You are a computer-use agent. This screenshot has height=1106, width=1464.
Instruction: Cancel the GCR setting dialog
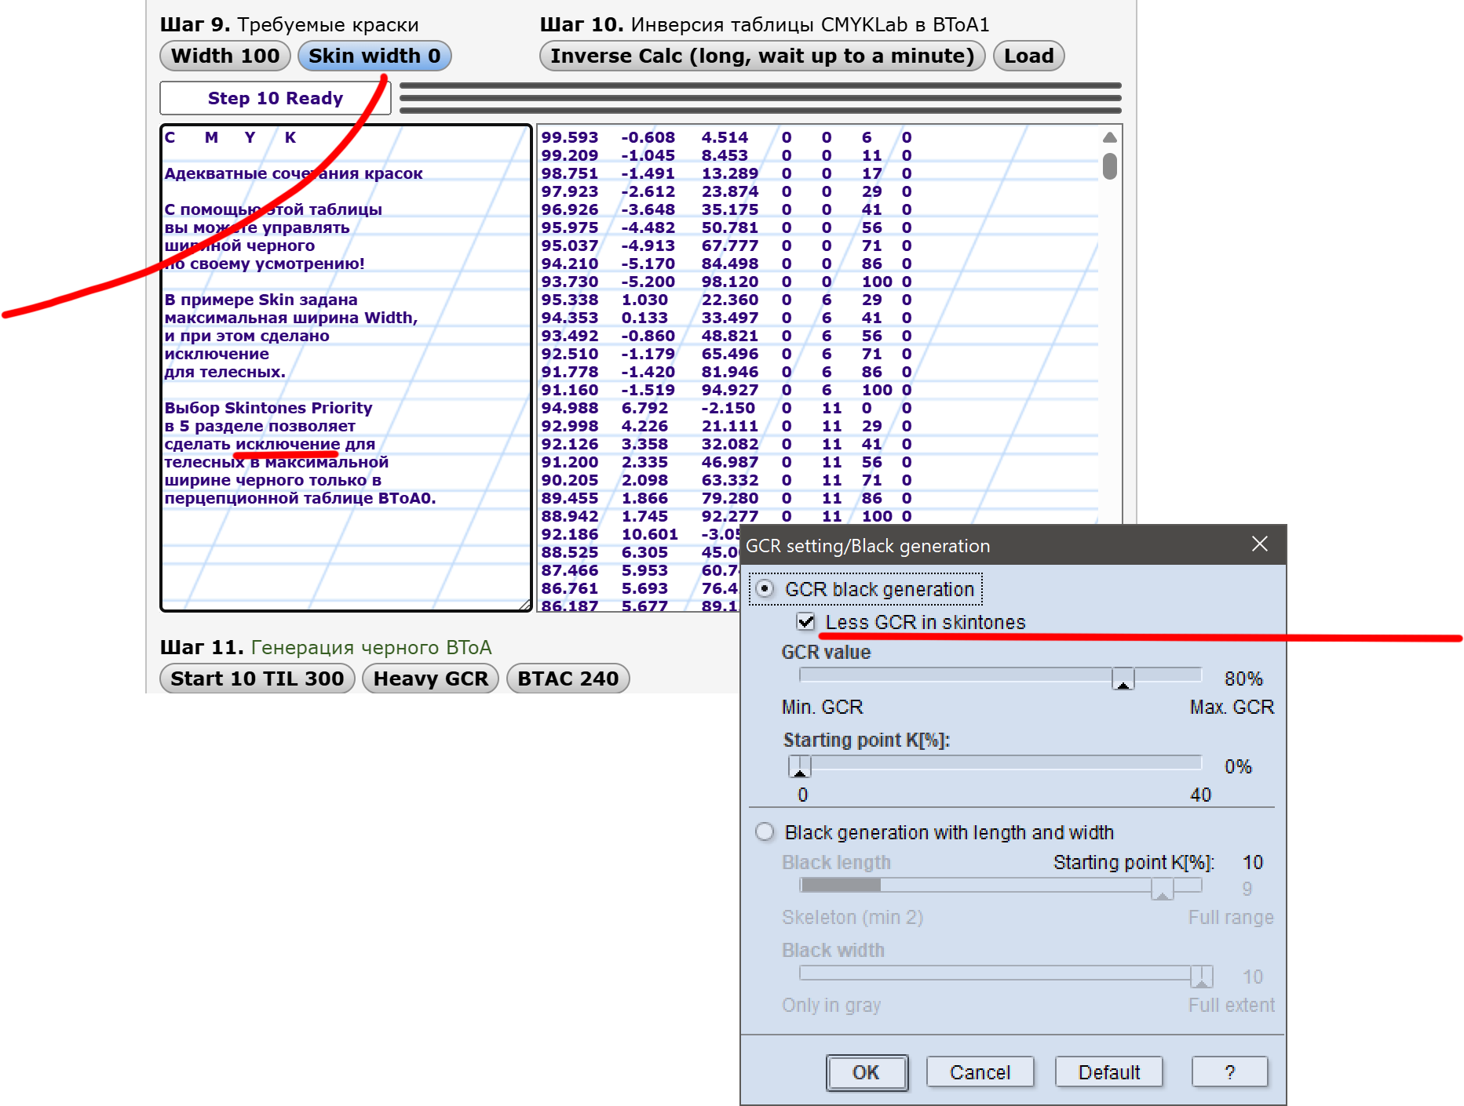(980, 1072)
